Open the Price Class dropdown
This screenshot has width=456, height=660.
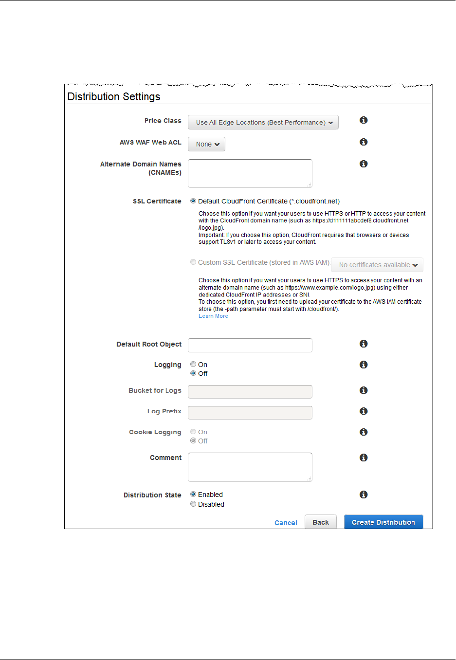tap(263, 123)
